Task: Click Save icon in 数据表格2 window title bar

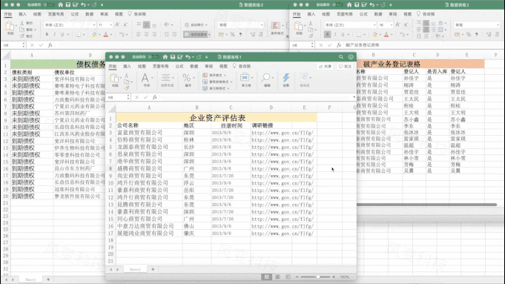Action: (x=357, y=5)
